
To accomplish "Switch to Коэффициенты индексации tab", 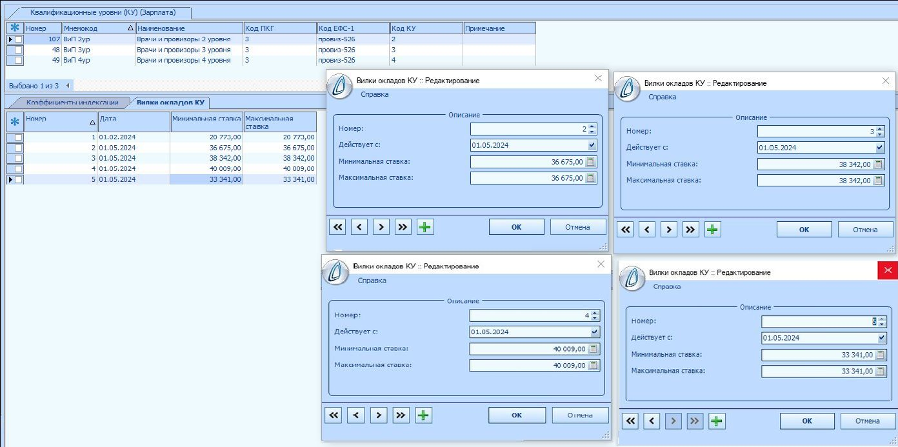I will [x=72, y=103].
